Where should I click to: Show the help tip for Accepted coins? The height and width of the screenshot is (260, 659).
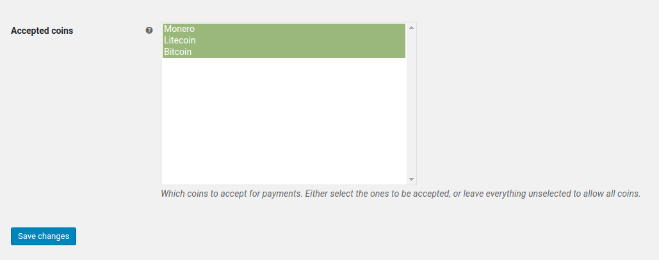(149, 30)
